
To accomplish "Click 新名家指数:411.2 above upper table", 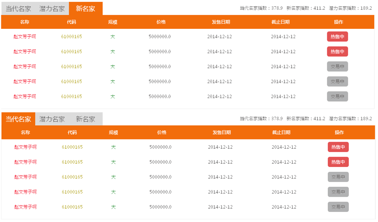I will pos(306,8).
